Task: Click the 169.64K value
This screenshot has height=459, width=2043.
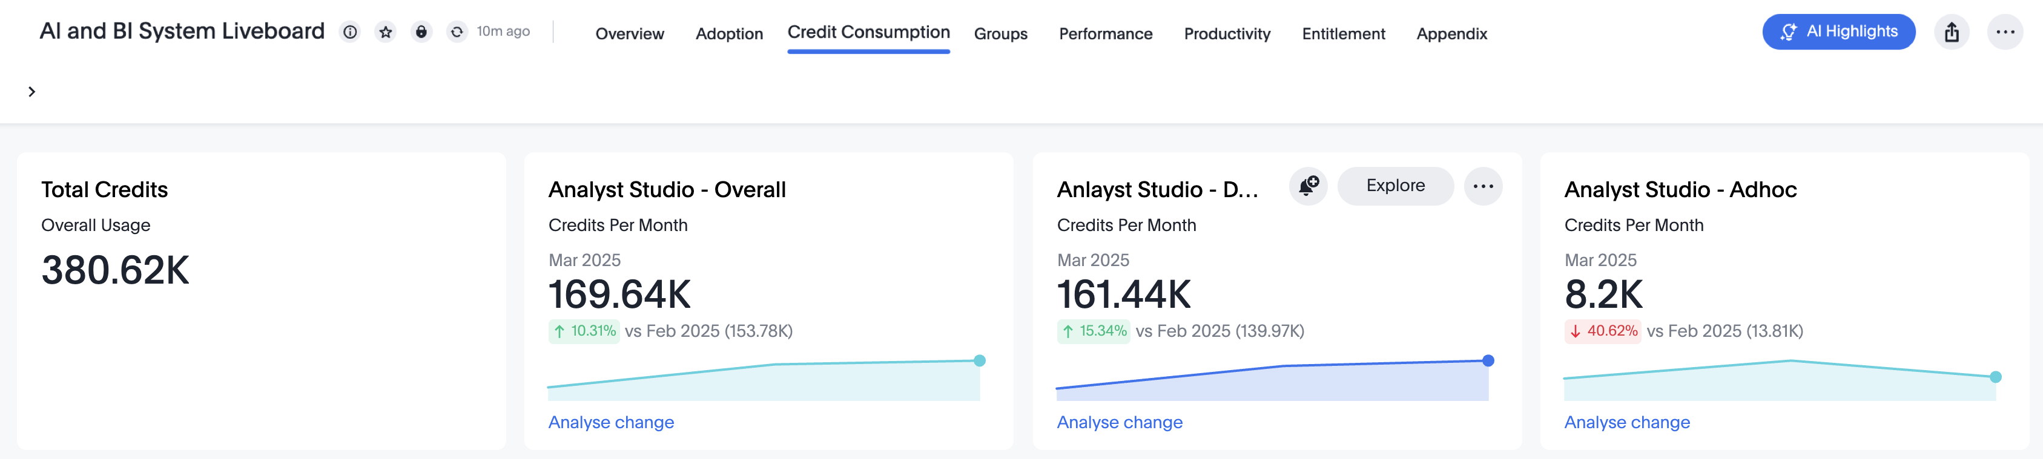Action: [x=619, y=295]
